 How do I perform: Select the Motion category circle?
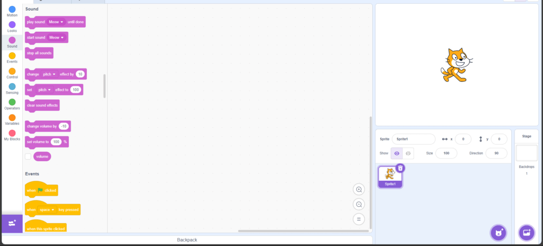pos(12,10)
